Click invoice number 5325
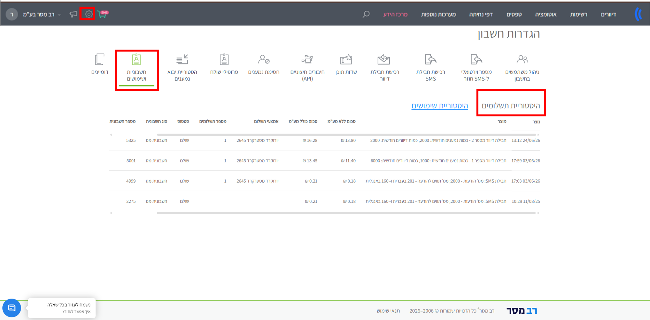This screenshot has width=650, height=320. tap(131, 140)
